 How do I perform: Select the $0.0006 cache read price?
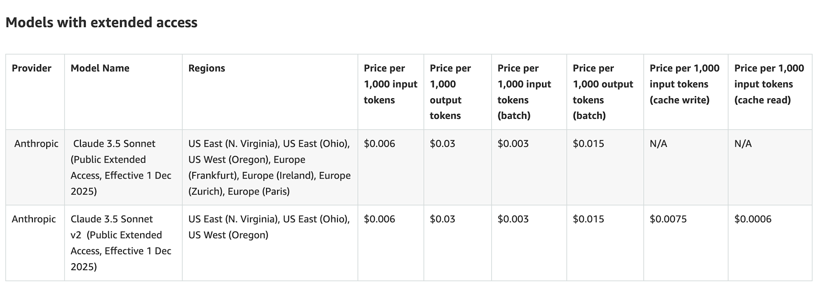click(x=753, y=219)
